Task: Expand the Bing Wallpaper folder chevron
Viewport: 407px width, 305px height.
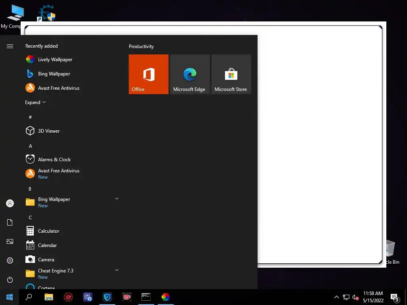Action: [117, 199]
